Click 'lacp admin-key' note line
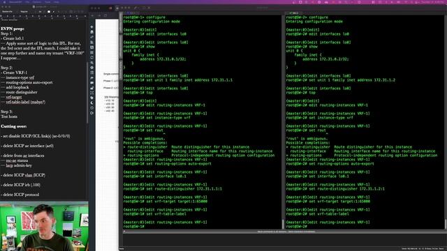This screenshot has height=251, width=447. click(19, 165)
